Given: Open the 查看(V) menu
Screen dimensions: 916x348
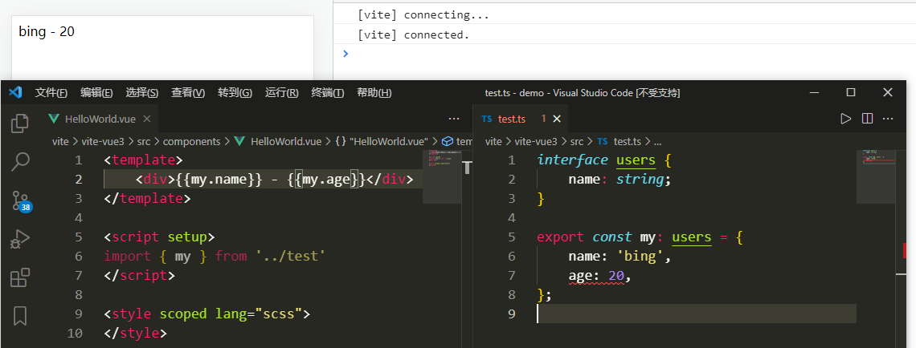Looking at the screenshot, I should (x=188, y=93).
